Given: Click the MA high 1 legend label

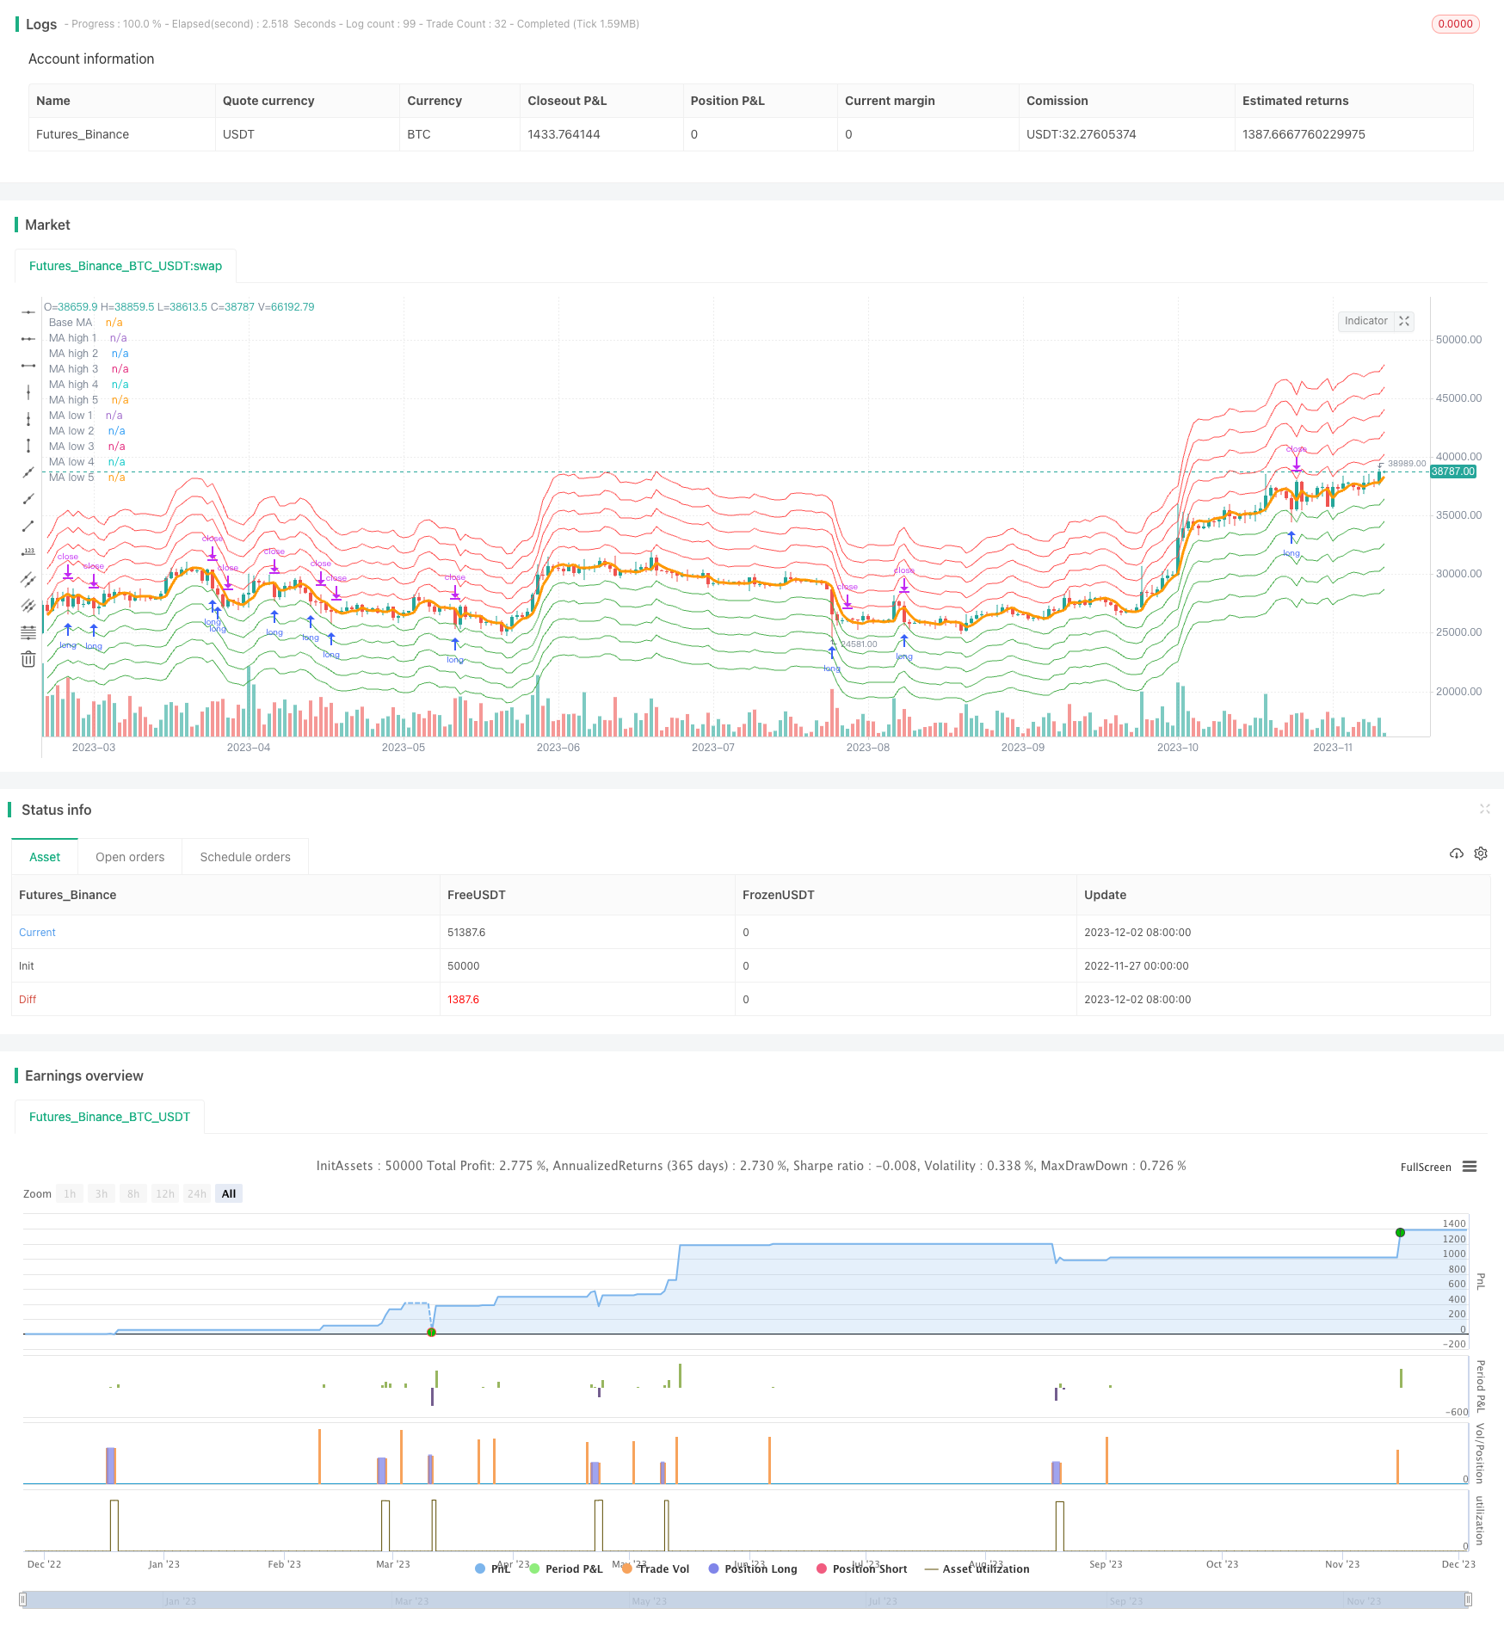Looking at the screenshot, I should pos(73,338).
